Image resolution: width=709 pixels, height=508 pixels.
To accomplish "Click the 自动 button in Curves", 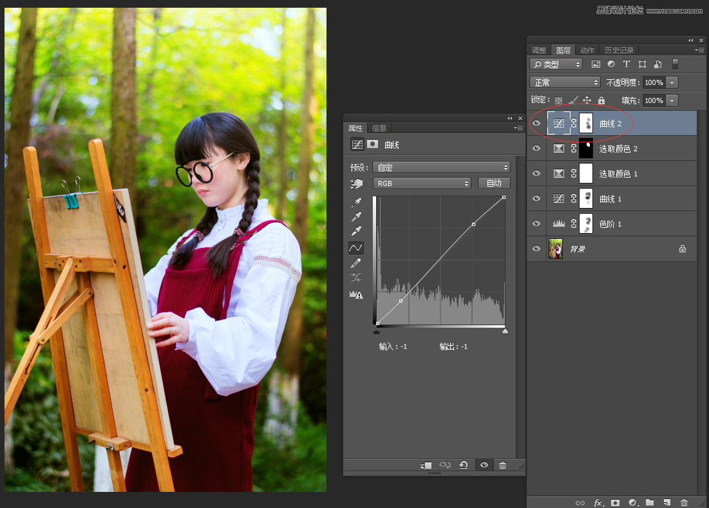I will click(494, 183).
